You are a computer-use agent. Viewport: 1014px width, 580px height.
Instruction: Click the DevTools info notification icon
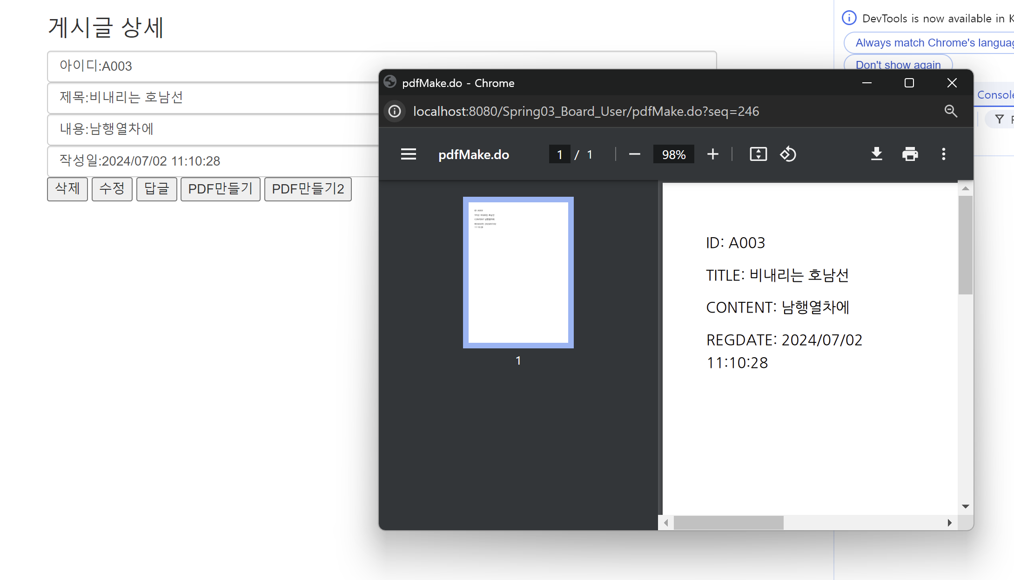click(849, 18)
